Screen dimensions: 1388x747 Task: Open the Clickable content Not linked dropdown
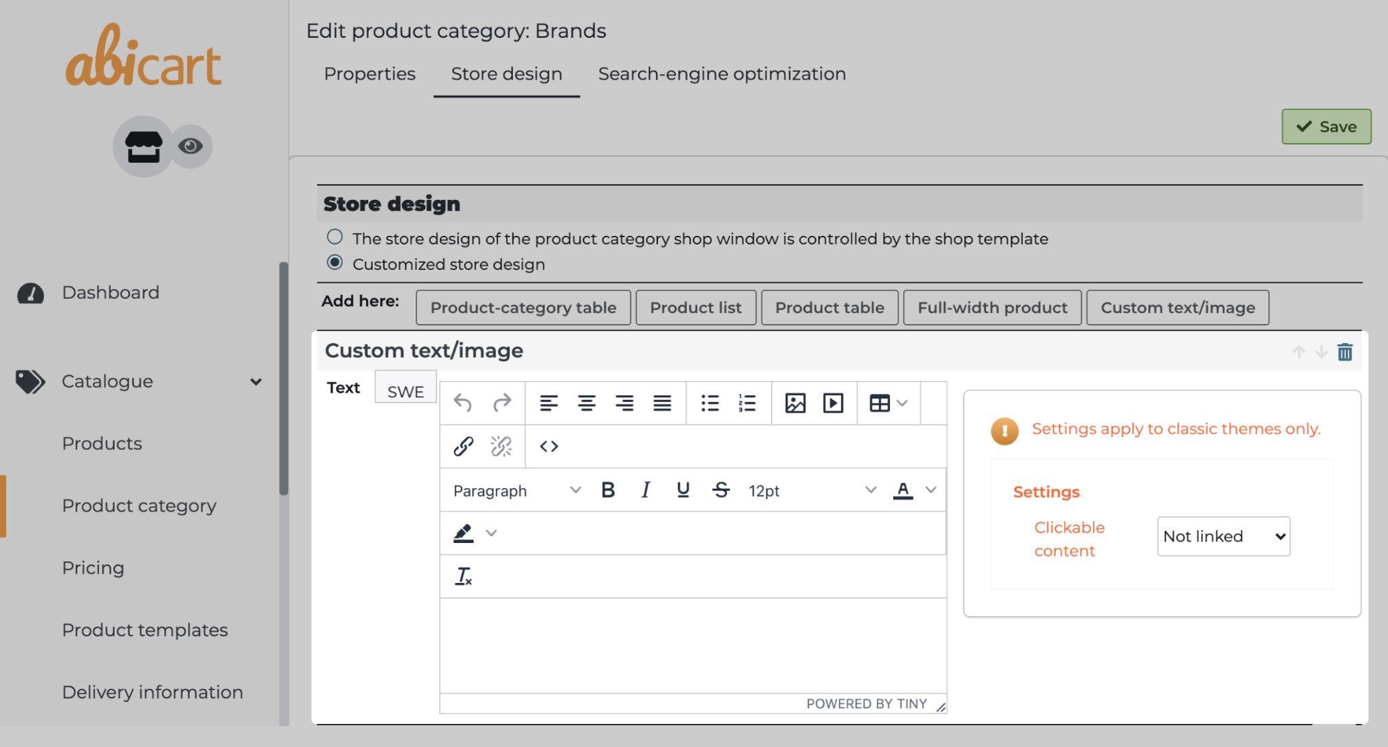(1223, 536)
